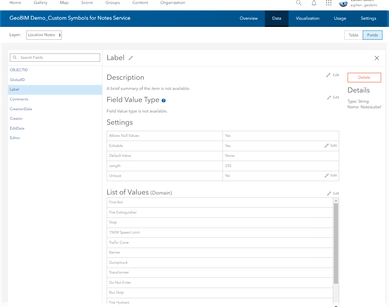The image size is (389, 307).
Task: Open the Layer dropdown showing Location Notes
Action: click(x=44, y=35)
